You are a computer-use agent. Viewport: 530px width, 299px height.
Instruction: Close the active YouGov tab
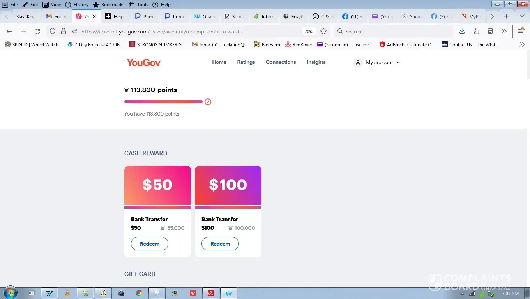(x=94, y=16)
